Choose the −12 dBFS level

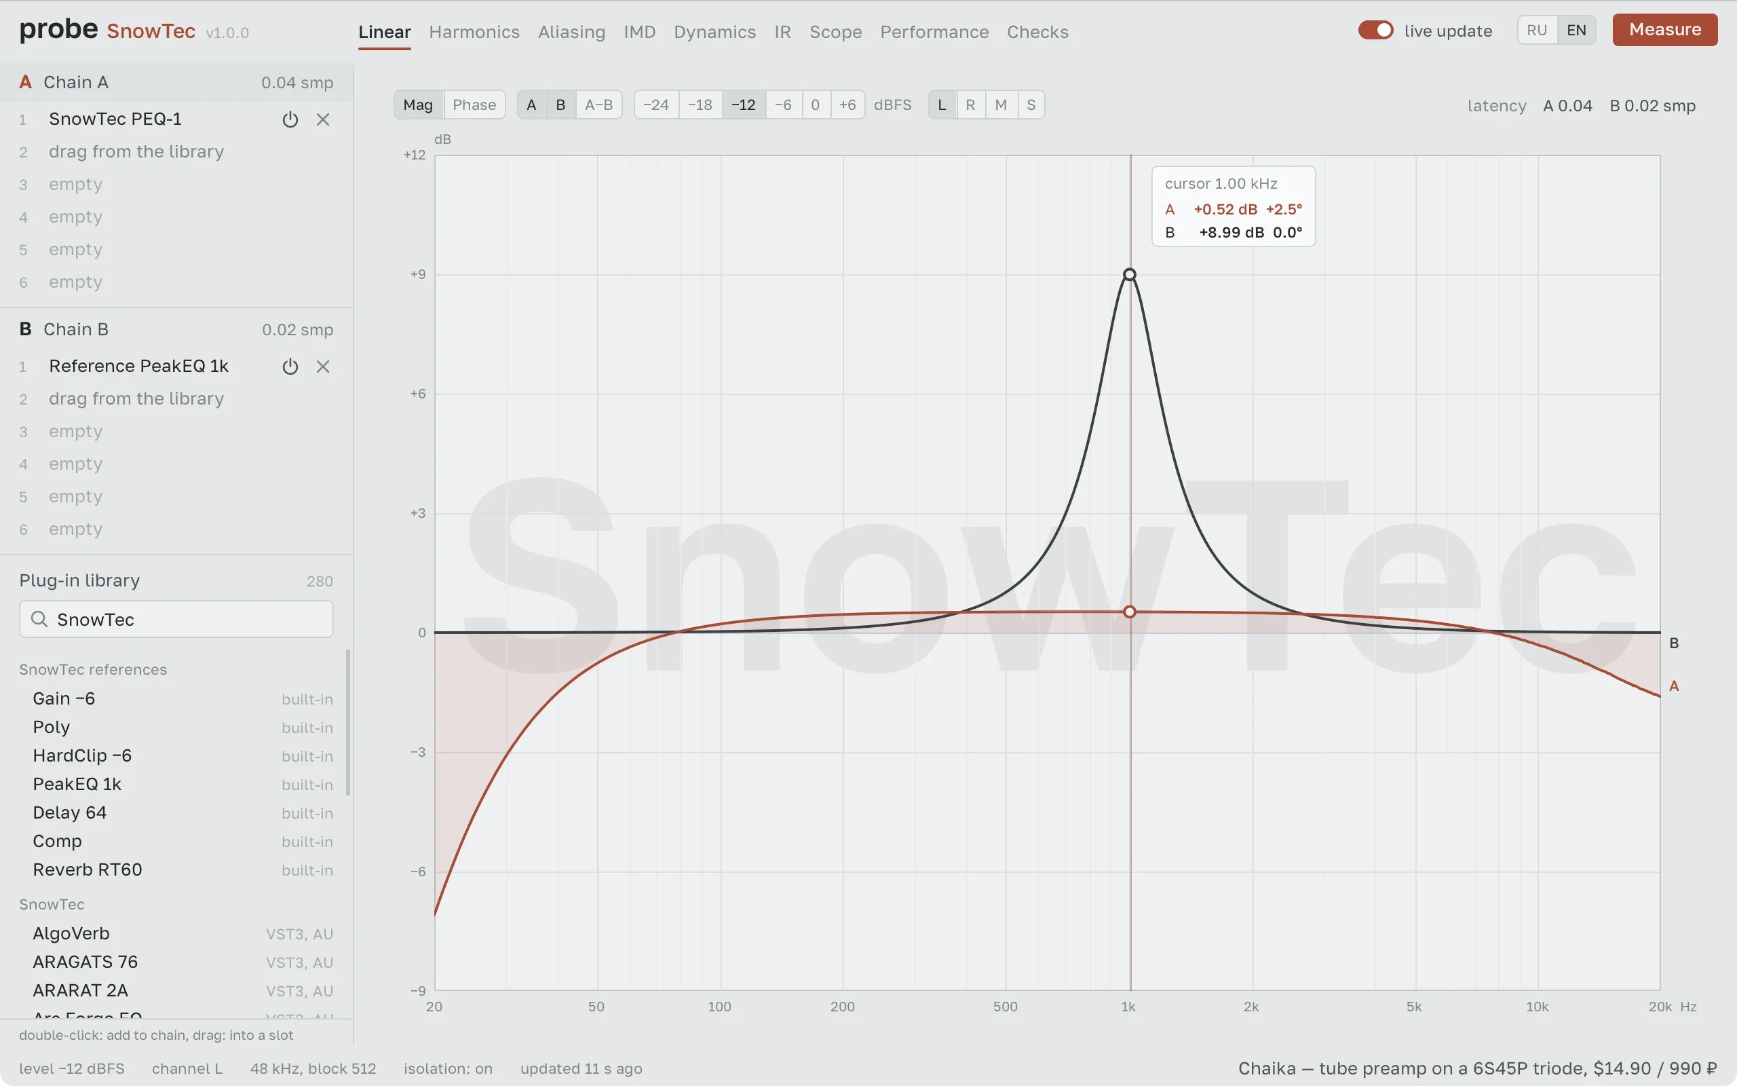tap(744, 105)
